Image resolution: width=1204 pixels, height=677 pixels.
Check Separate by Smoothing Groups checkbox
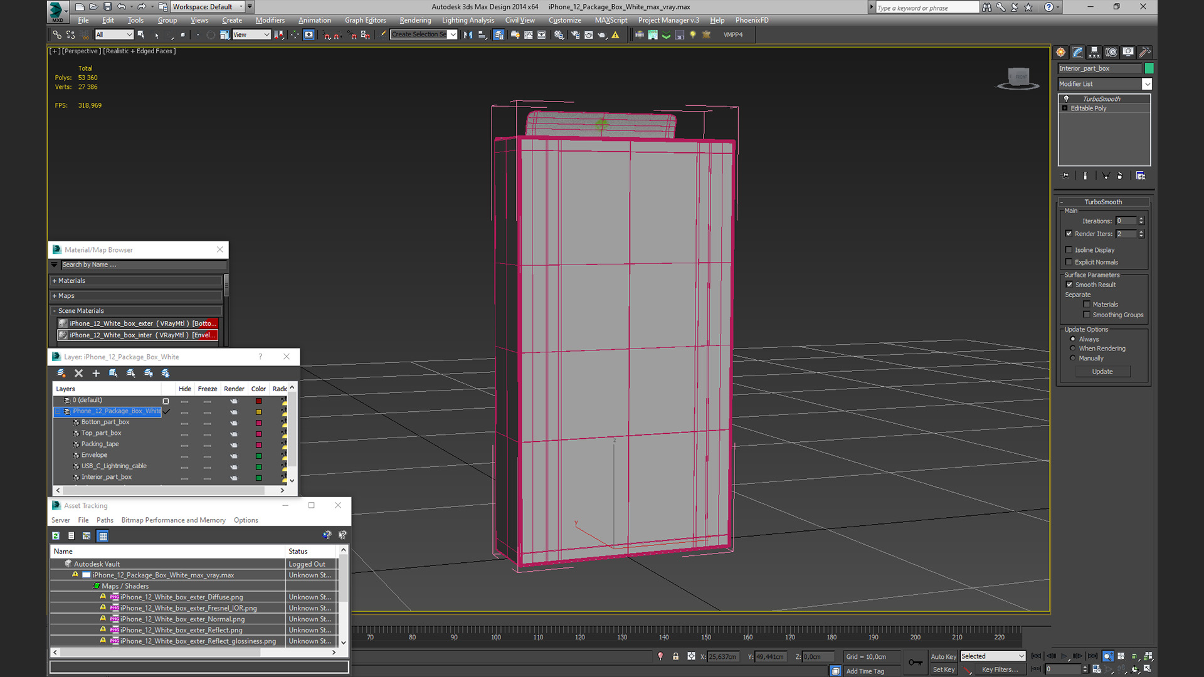tap(1087, 315)
